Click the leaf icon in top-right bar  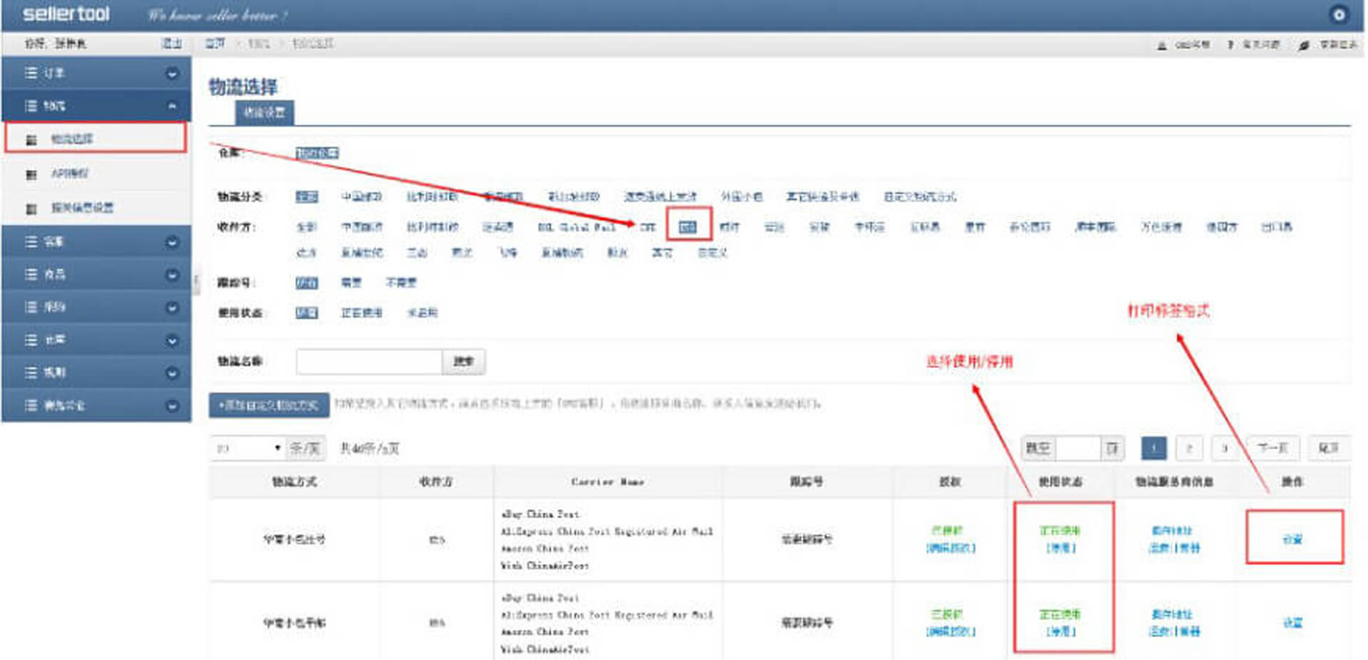1304,45
